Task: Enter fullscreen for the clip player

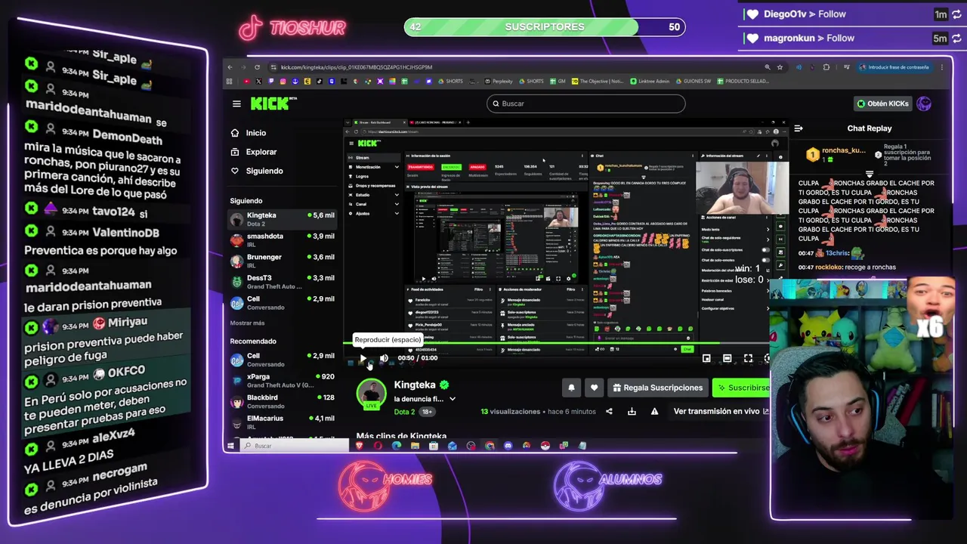Action: tap(748, 358)
